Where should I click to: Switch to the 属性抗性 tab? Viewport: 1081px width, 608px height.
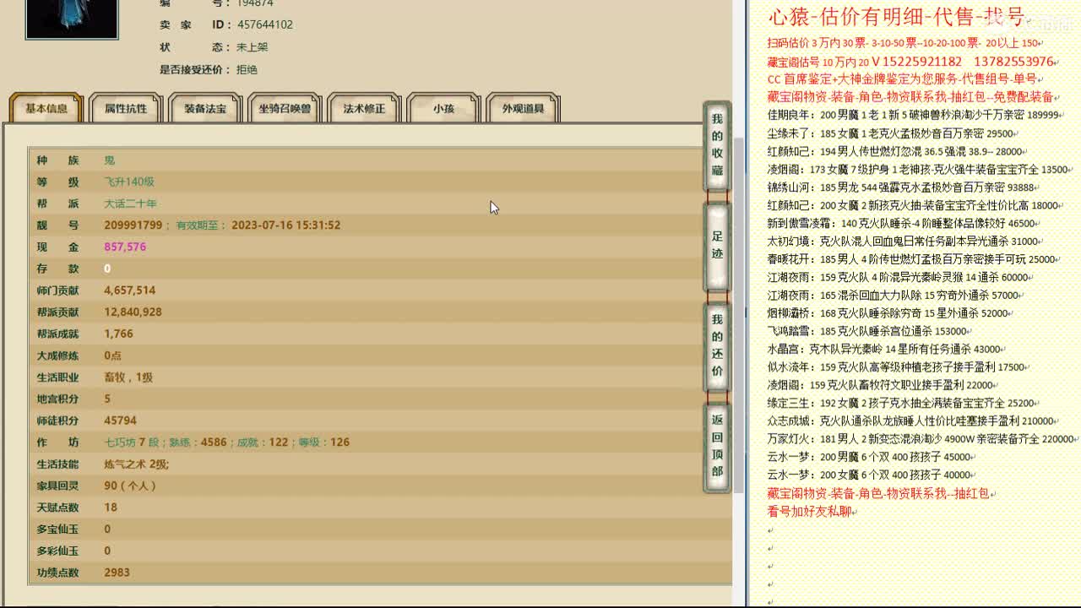126,108
